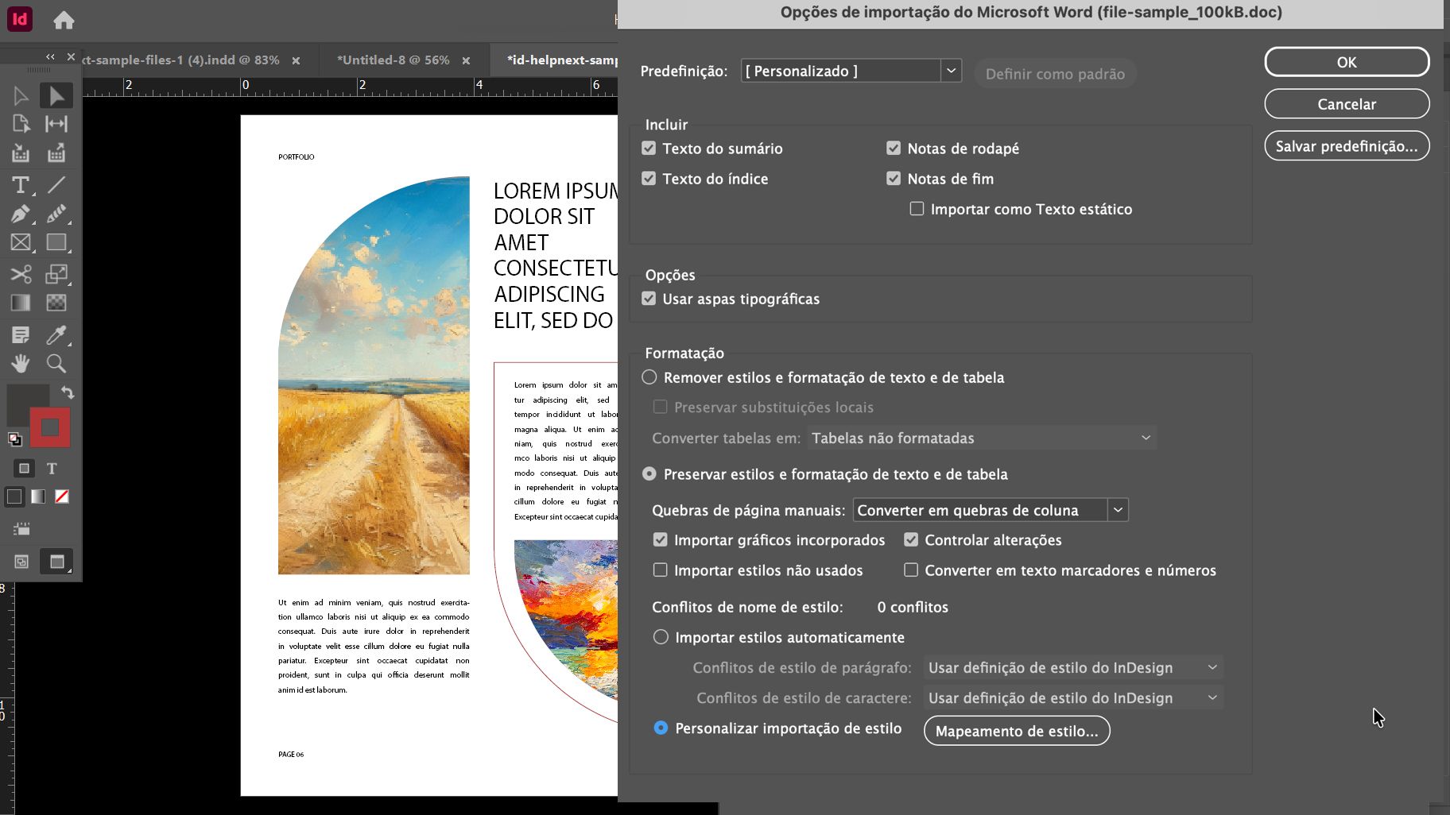The image size is (1450, 815).
Task: Click OK to confirm import options
Action: pos(1347,62)
